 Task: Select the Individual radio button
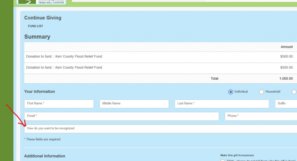231,92
